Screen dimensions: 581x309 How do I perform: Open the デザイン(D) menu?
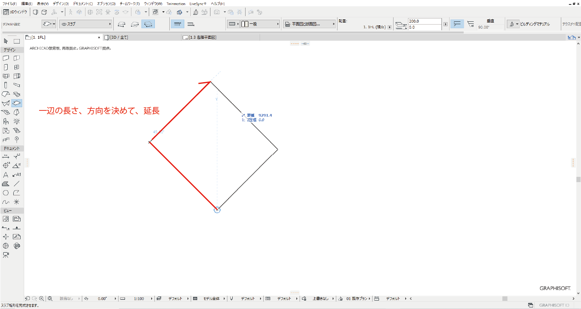coord(60,4)
